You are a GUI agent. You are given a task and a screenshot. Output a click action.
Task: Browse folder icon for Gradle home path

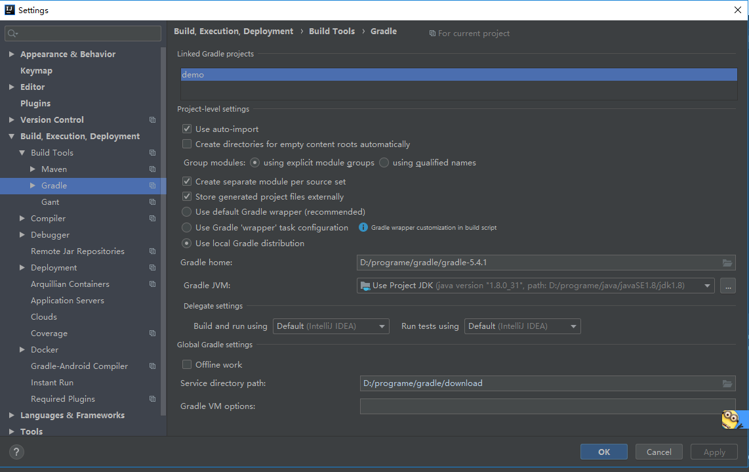(x=727, y=263)
